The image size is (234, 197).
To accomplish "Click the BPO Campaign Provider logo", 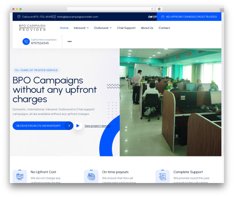I will point(32,27).
